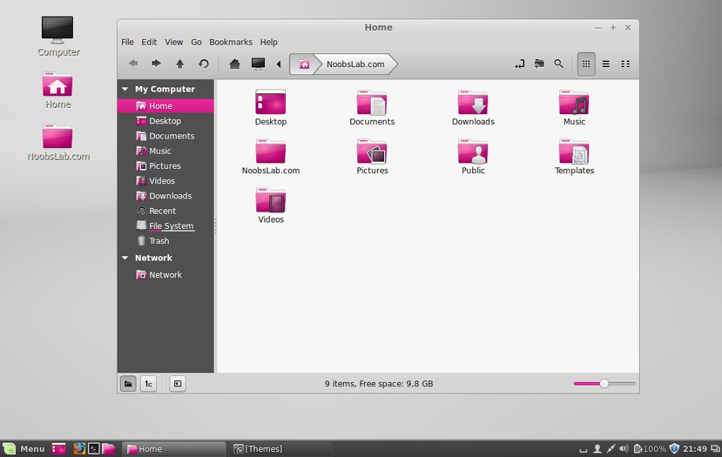
Task: Click the Computer desktop icon
Action: tap(58, 30)
